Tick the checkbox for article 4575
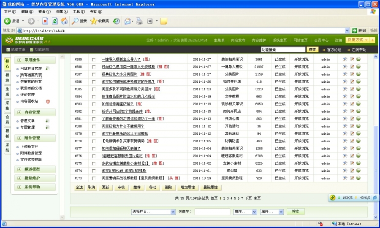Image resolution: width=380 pixels, height=228 pixels. [94, 163]
